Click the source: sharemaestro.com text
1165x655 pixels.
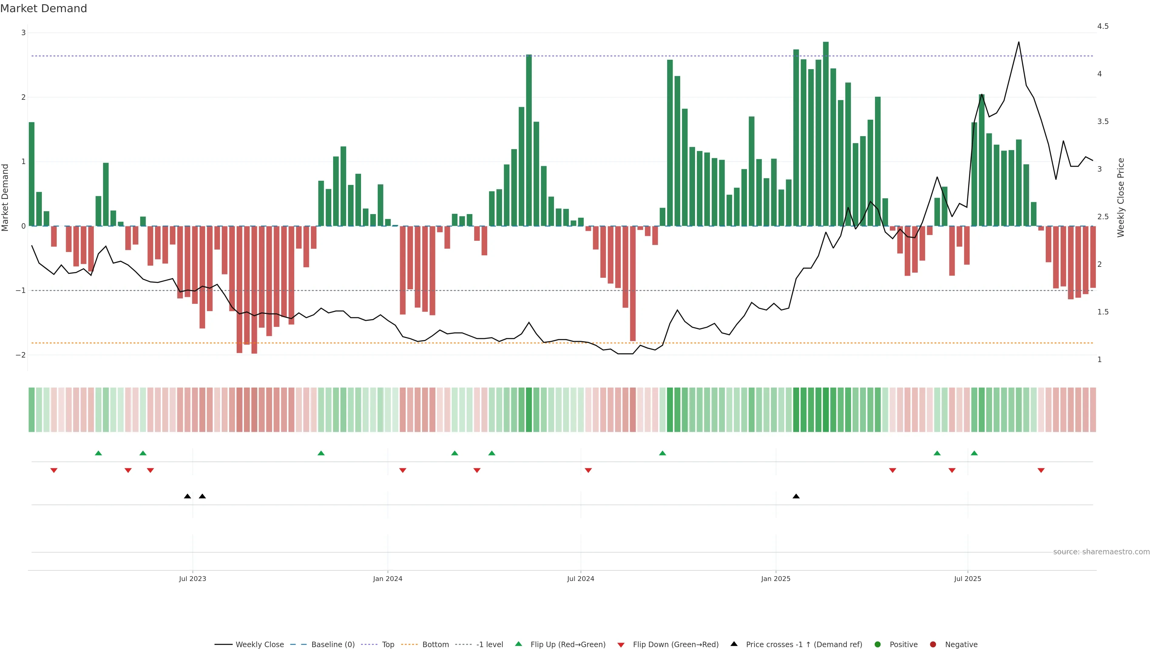(1101, 552)
